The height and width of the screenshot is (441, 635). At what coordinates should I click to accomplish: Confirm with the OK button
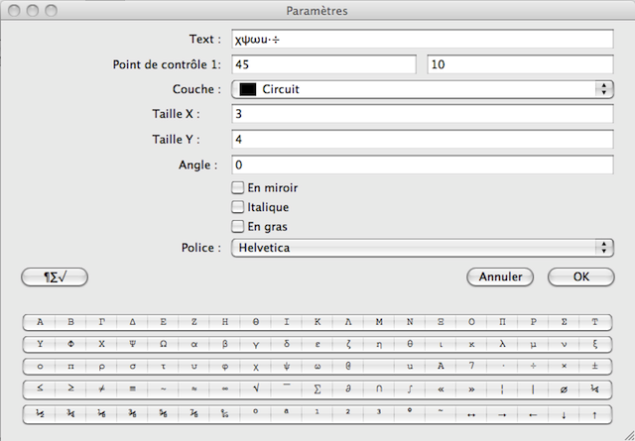[x=580, y=277]
